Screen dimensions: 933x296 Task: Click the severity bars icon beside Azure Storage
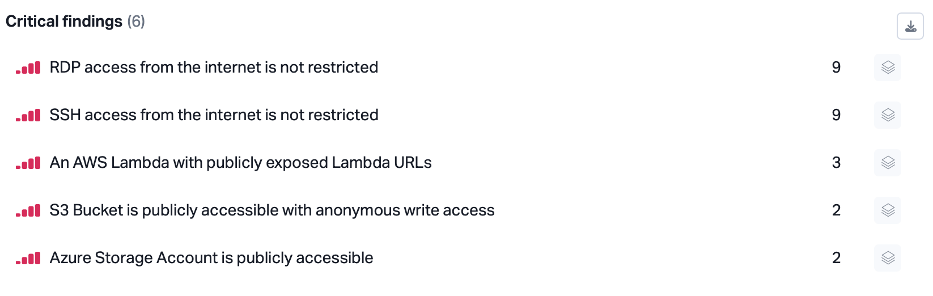28,259
